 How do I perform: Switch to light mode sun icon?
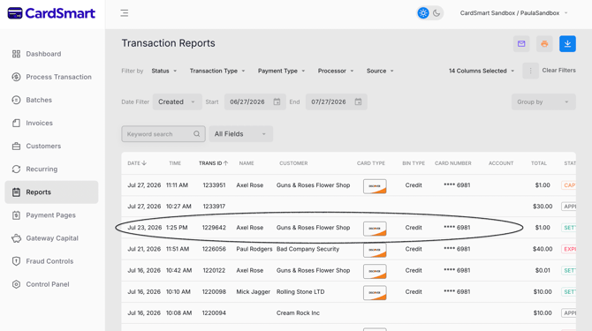[423, 13]
